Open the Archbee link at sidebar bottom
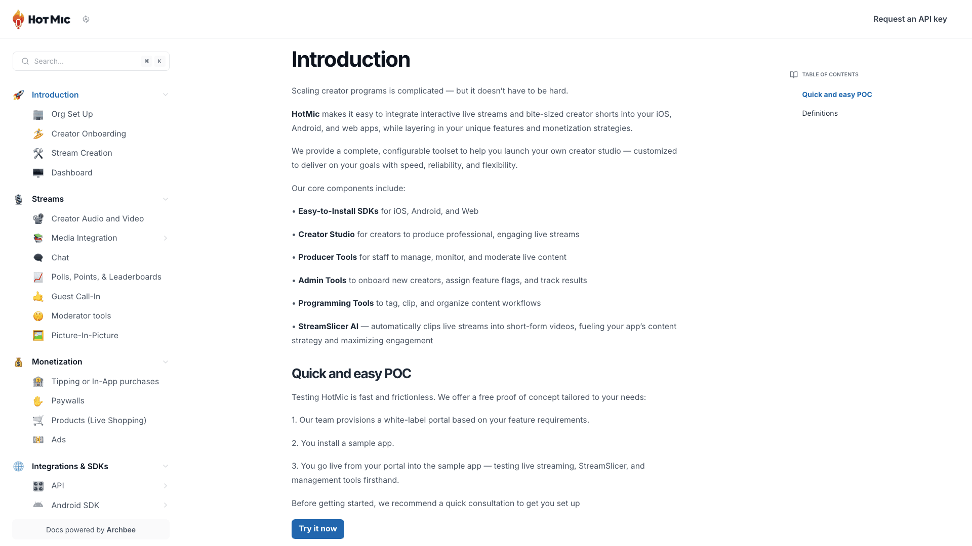 pyautogui.click(x=121, y=530)
